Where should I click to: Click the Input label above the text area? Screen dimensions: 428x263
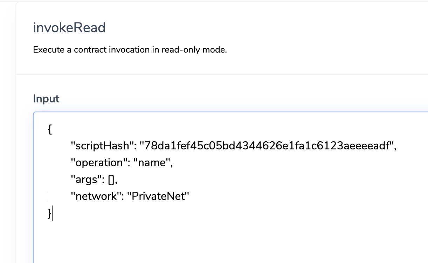(x=46, y=99)
